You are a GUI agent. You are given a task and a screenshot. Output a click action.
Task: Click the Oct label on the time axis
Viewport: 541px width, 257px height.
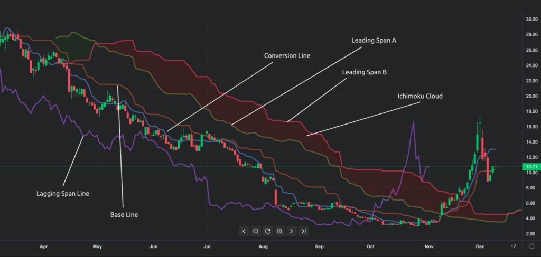(x=370, y=246)
